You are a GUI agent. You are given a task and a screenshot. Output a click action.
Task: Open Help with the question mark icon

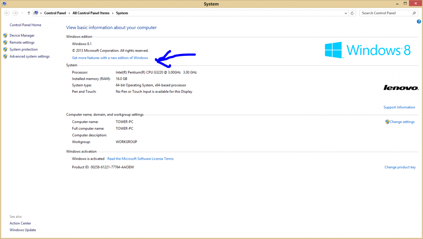[419, 22]
